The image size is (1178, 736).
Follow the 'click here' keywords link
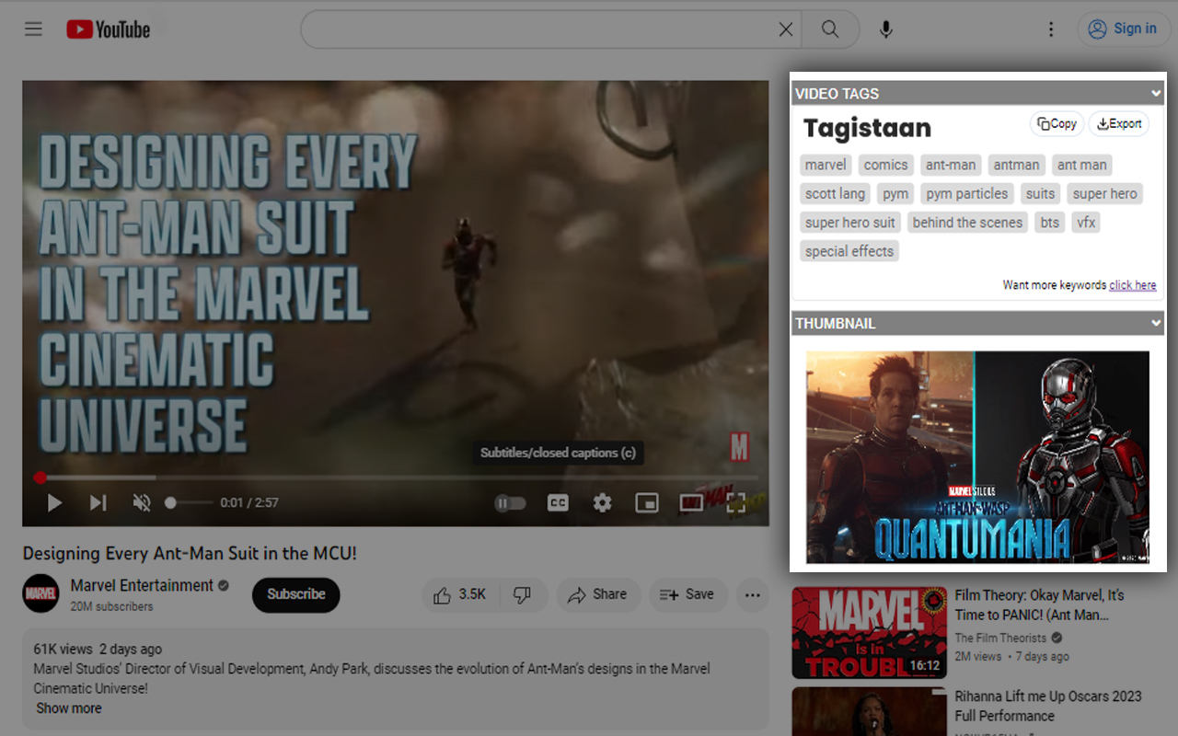click(x=1133, y=285)
